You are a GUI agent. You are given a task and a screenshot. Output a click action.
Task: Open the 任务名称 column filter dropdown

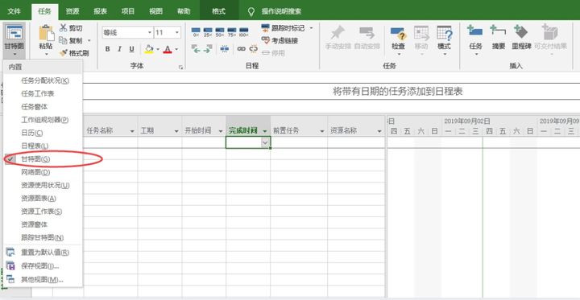point(132,131)
